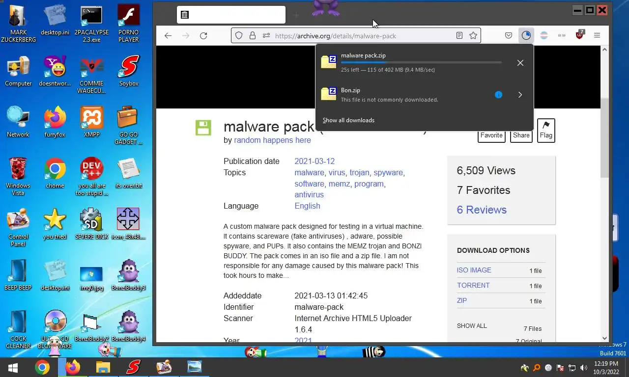Open the virus topic link
The height and width of the screenshot is (377, 629).
click(x=337, y=172)
